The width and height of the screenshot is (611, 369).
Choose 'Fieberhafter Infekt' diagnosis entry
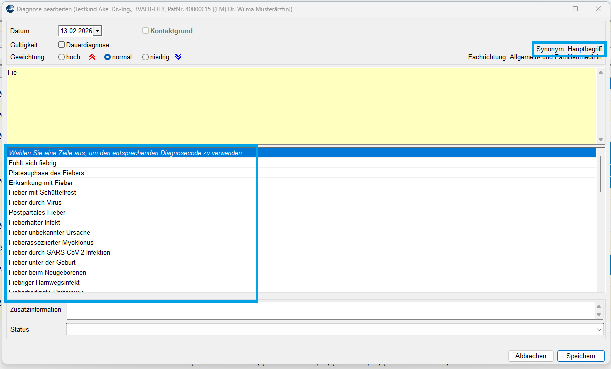tap(34, 222)
